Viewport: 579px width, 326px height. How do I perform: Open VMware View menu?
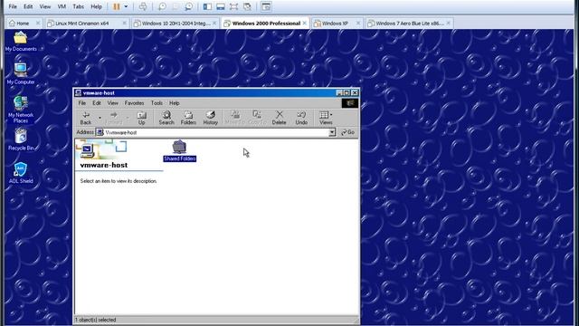point(45,6)
